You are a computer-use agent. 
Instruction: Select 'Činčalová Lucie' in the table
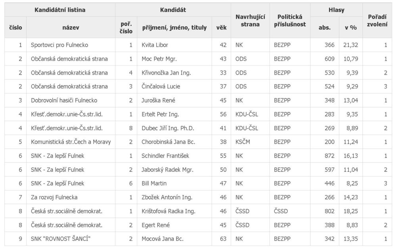click(x=161, y=87)
